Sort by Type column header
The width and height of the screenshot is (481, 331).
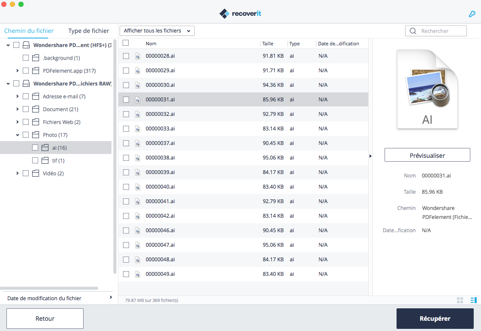pos(295,44)
